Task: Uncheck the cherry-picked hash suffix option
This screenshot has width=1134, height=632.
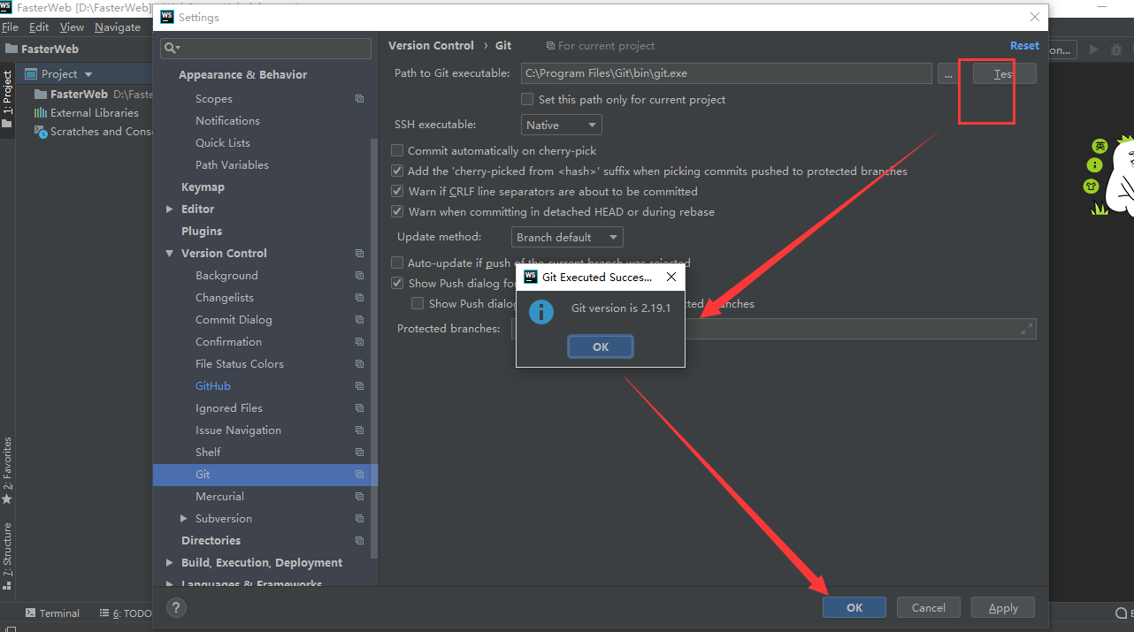Action: pos(397,171)
